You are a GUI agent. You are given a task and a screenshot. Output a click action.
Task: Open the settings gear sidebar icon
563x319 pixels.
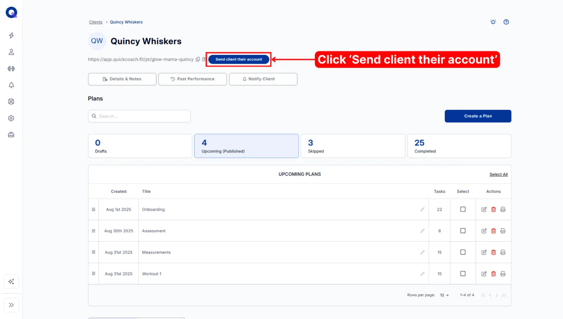11,118
